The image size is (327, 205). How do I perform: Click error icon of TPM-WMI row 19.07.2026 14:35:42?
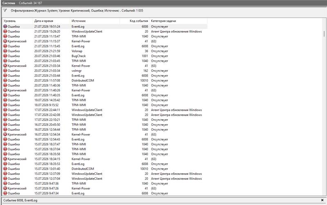pyautogui.click(x=5, y=100)
